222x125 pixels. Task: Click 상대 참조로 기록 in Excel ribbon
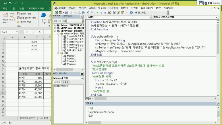26,18
